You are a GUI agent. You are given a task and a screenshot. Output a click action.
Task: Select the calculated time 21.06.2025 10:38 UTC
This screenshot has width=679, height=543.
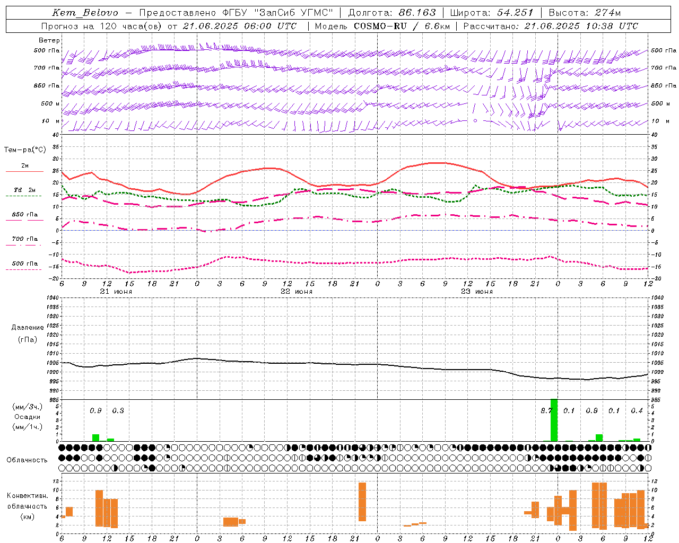point(581,26)
